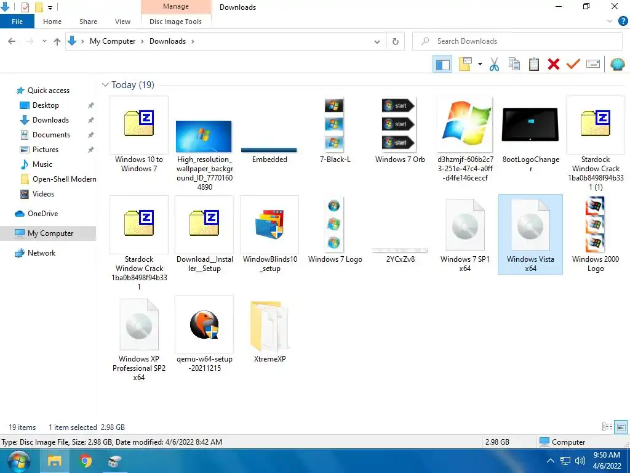Open Explorer help question mark
The width and height of the screenshot is (630, 473).
pyautogui.click(x=623, y=21)
